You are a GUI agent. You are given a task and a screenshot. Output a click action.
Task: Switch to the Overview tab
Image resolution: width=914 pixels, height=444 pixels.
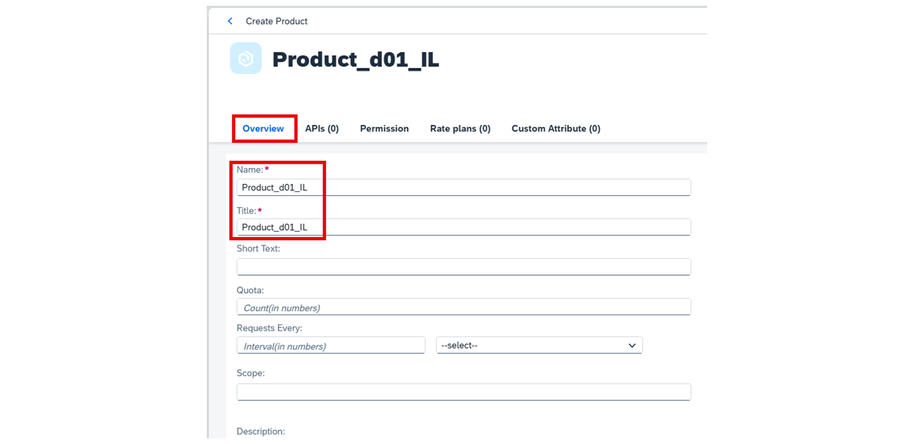pos(263,128)
